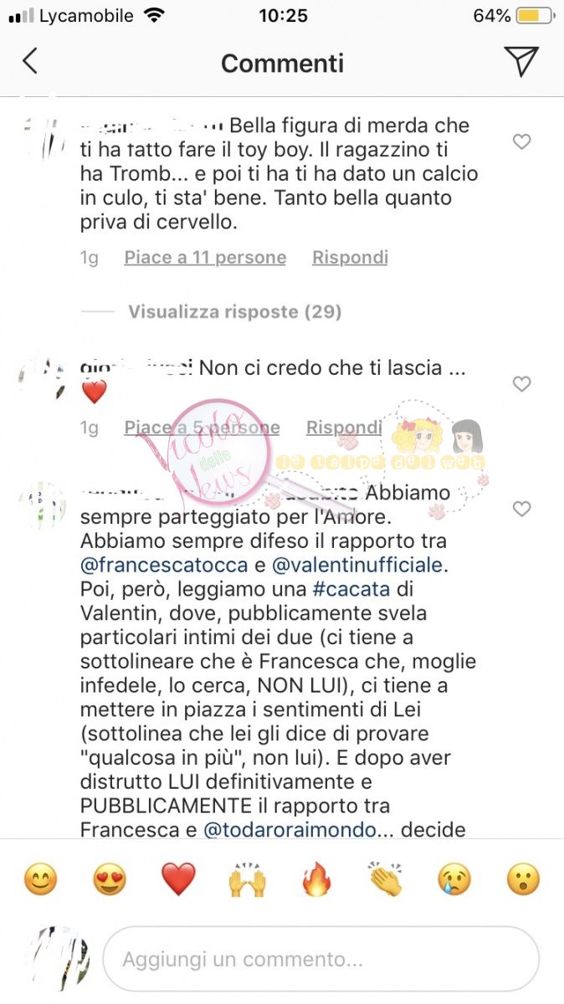Tap Rispondi under the first comment
This screenshot has height=1004, width=564.
(x=351, y=258)
